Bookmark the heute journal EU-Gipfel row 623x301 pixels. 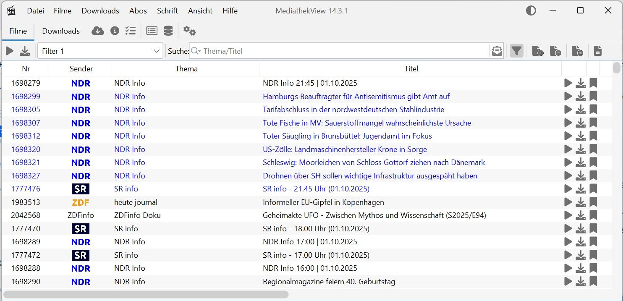click(593, 202)
